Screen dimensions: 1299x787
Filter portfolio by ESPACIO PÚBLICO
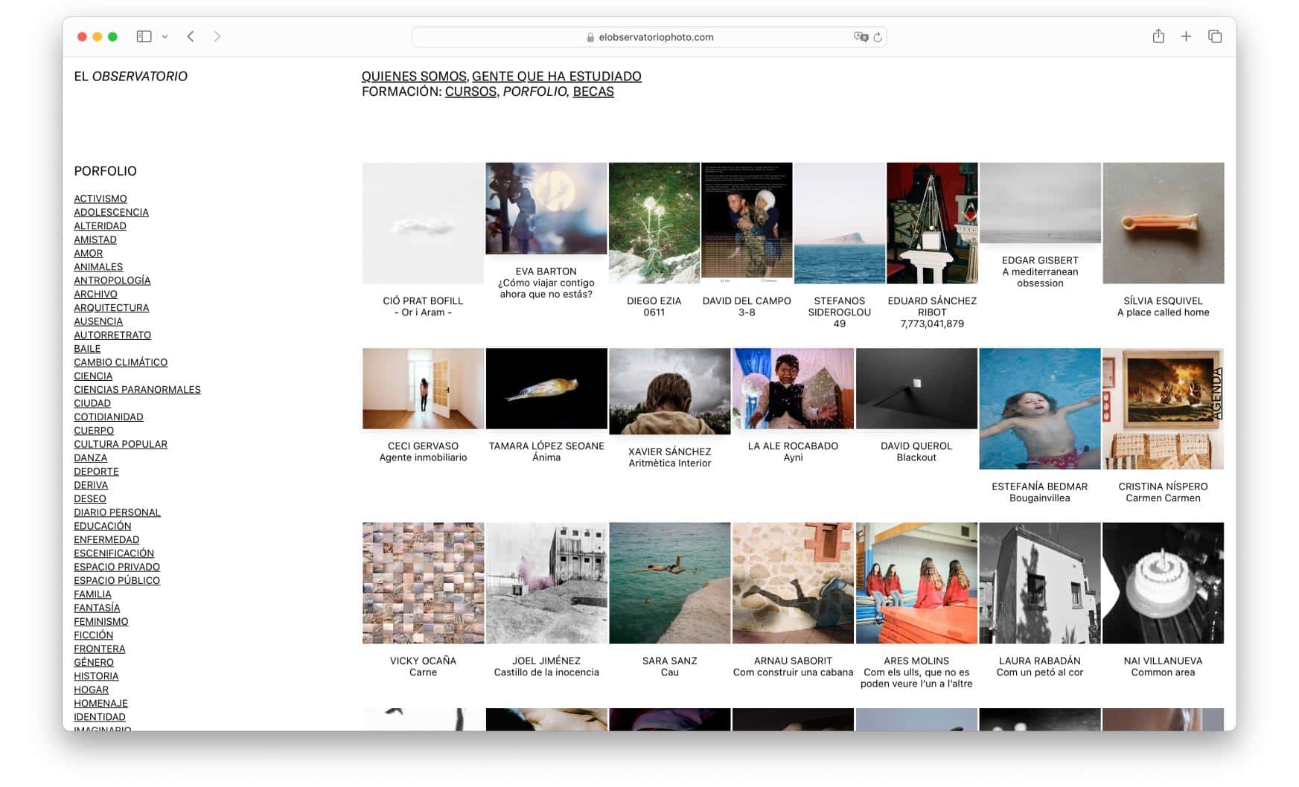(117, 581)
